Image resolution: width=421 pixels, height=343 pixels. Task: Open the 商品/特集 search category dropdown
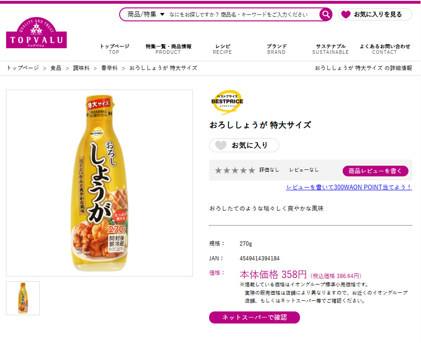click(x=146, y=14)
